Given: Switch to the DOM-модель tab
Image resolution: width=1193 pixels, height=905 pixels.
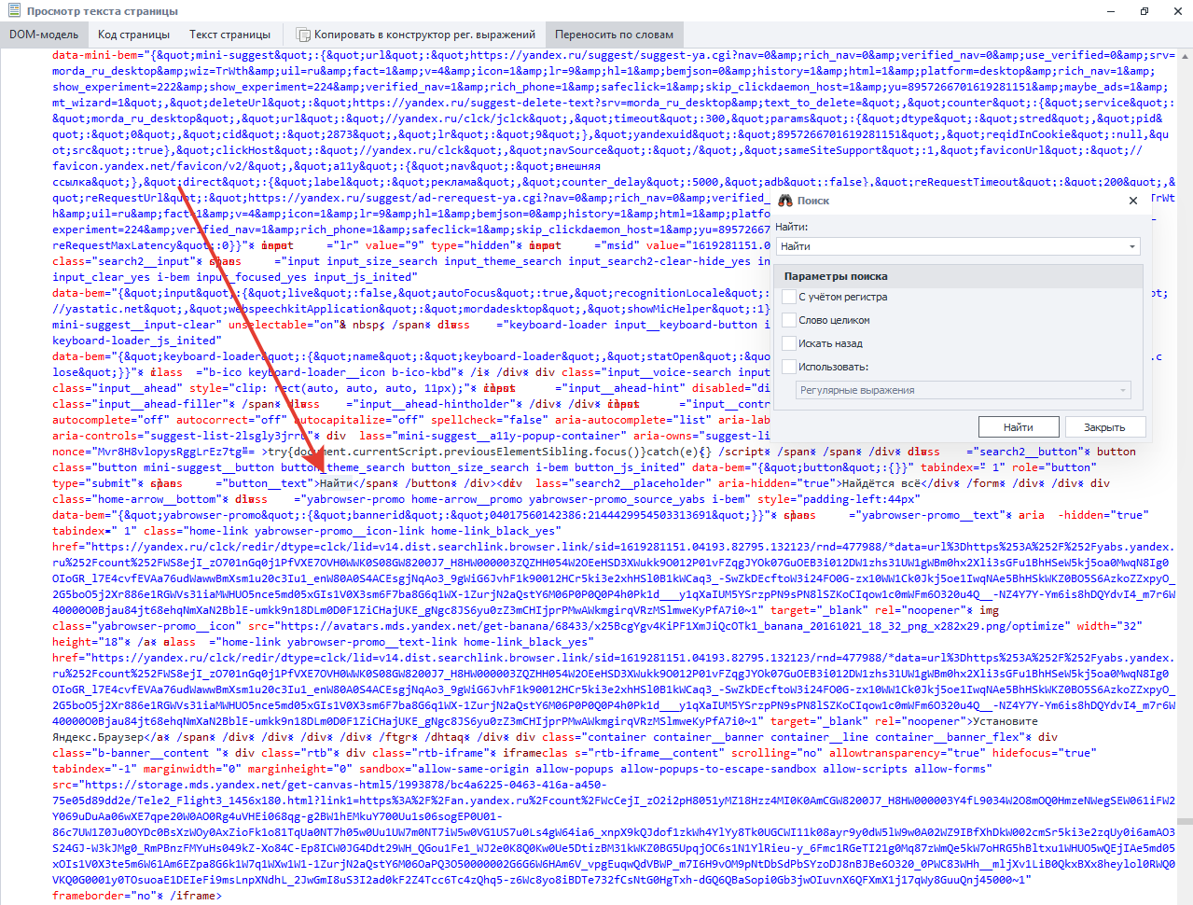Looking at the screenshot, I should (x=44, y=35).
